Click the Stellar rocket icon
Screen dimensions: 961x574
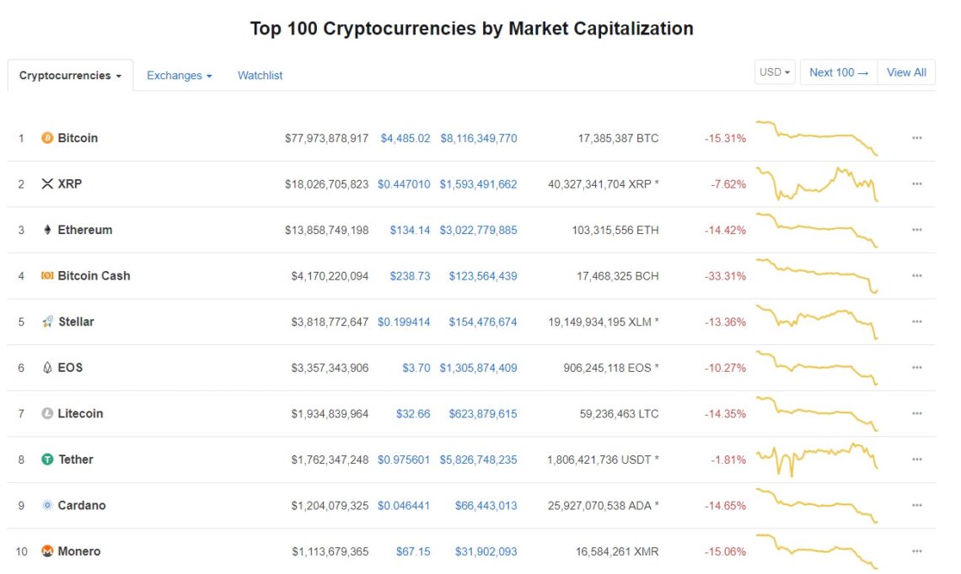pos(47,322)
